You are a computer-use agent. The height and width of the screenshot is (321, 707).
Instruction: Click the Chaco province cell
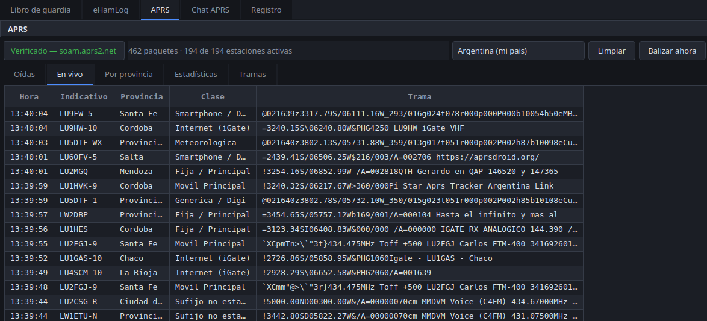(x=142, y=258)
